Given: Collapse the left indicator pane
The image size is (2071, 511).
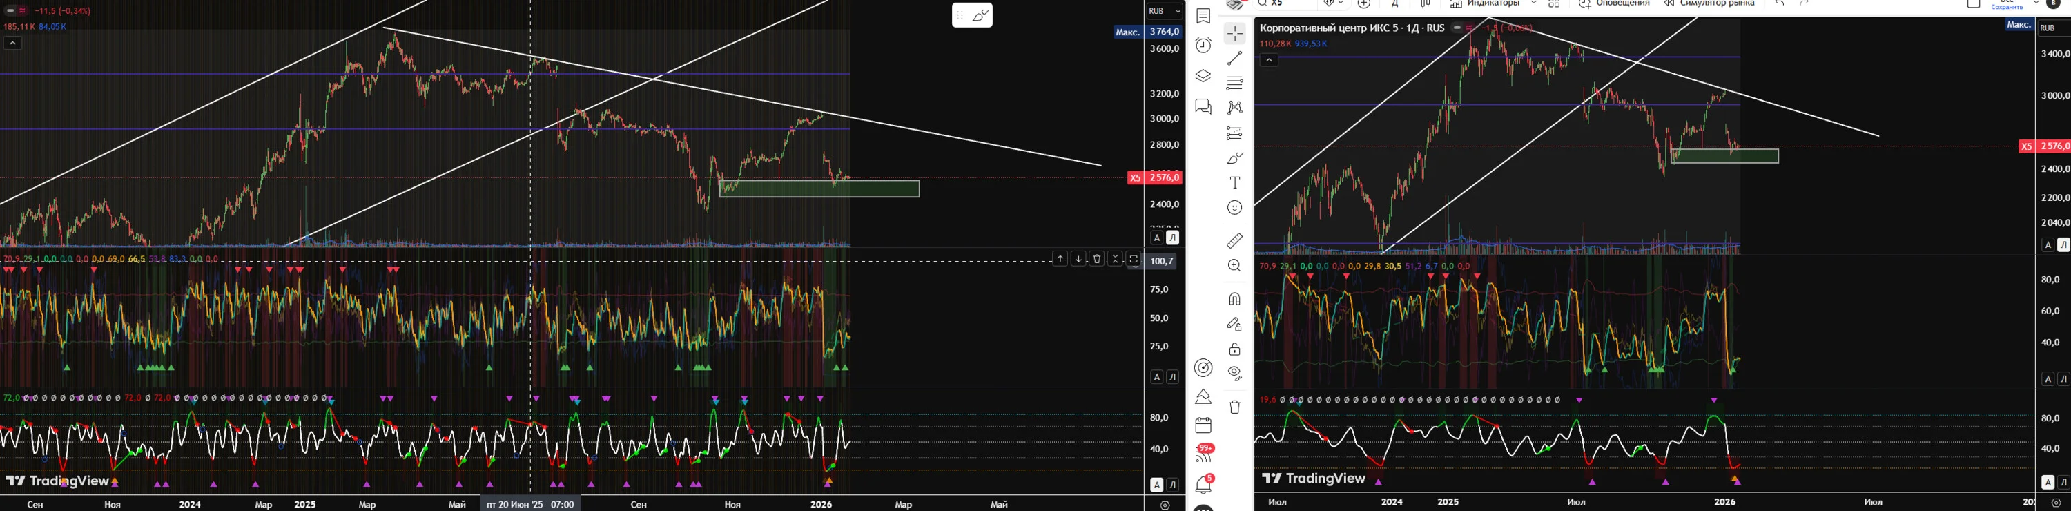Looking at the screenshot, I should (1115, 259).
